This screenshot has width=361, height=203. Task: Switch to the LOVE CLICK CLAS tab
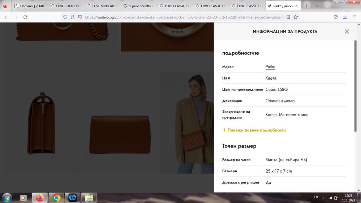pos(66,6)
